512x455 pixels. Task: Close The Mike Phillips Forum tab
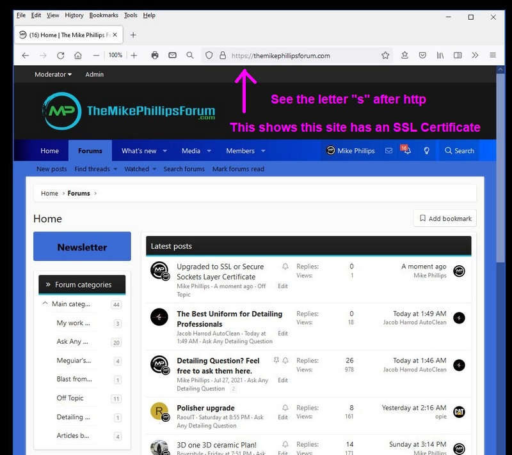tap(115, 35)
